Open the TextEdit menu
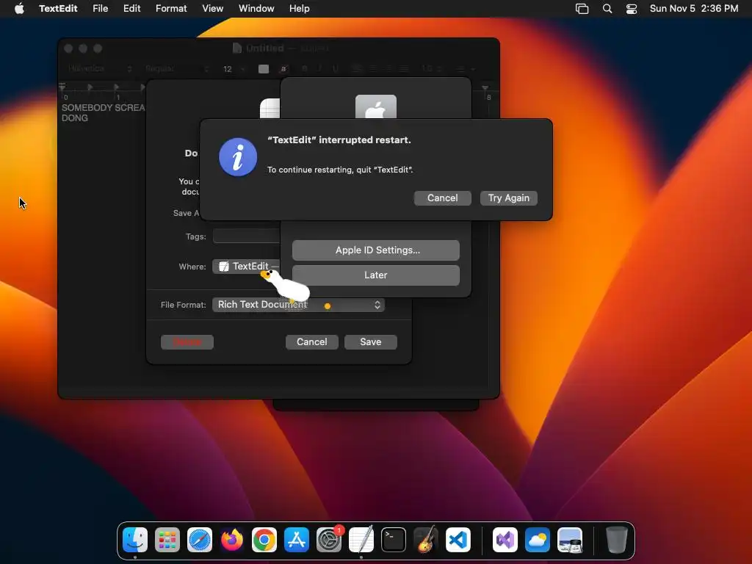This screenshot has height=564, width=752. (58, 9)
